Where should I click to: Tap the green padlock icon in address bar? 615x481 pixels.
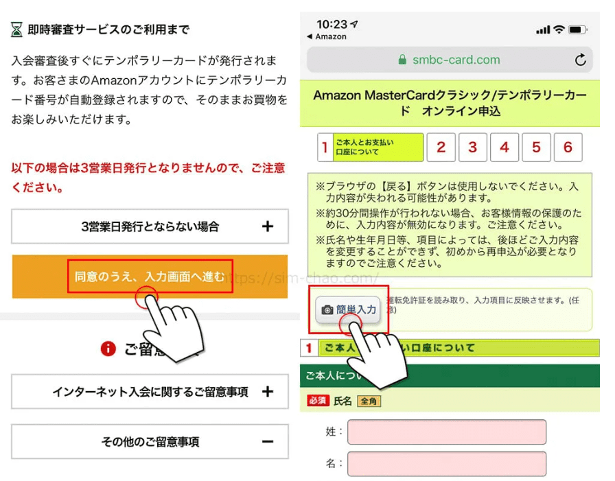[402, 60]
